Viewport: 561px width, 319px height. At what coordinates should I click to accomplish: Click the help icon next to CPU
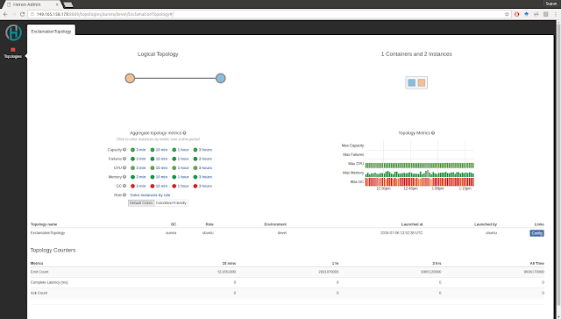point(124,167)
